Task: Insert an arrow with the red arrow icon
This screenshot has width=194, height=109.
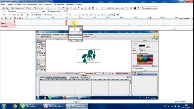Action: [x=78, y=8]
